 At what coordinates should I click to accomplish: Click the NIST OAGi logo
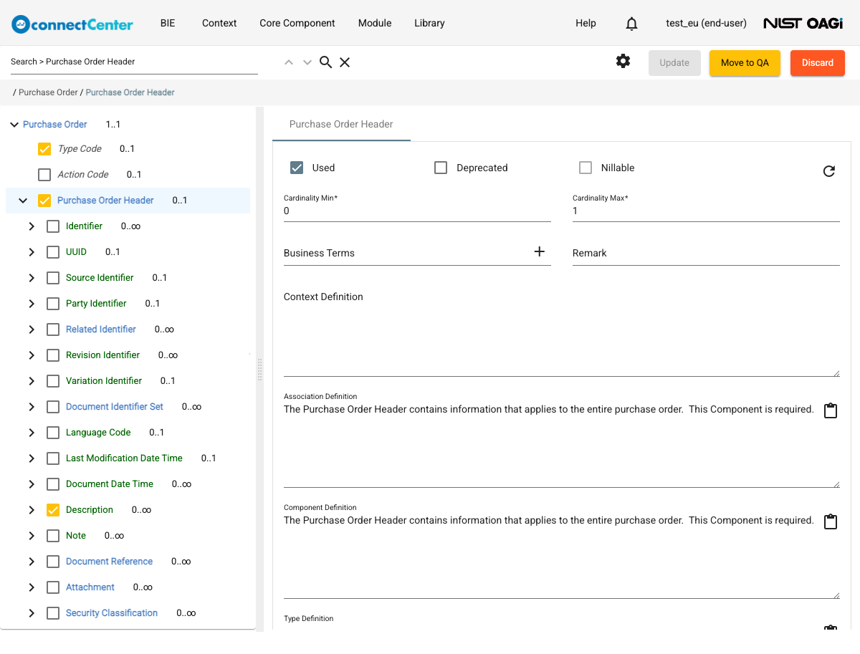click(x=803, y=24)
